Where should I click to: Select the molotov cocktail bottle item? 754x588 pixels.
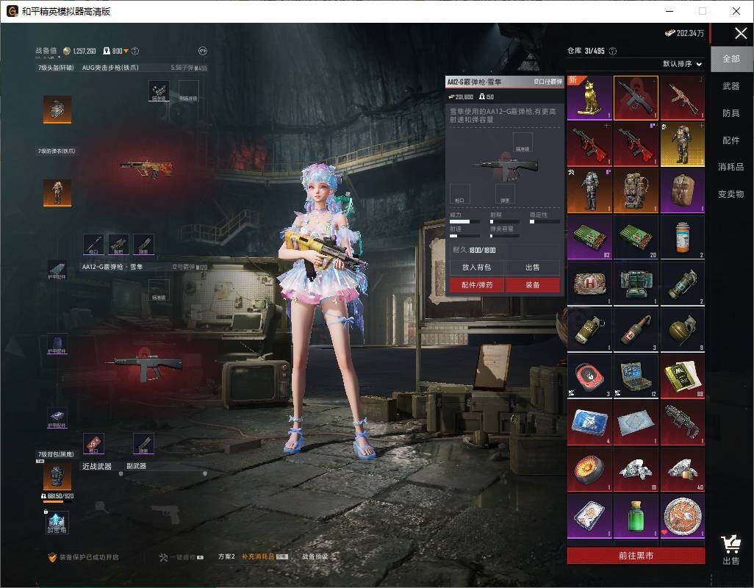[636, 330]
